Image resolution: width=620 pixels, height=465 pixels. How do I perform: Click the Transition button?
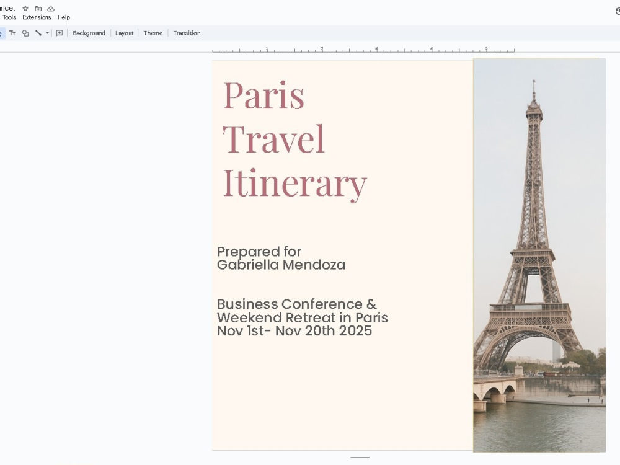[187, 33]
